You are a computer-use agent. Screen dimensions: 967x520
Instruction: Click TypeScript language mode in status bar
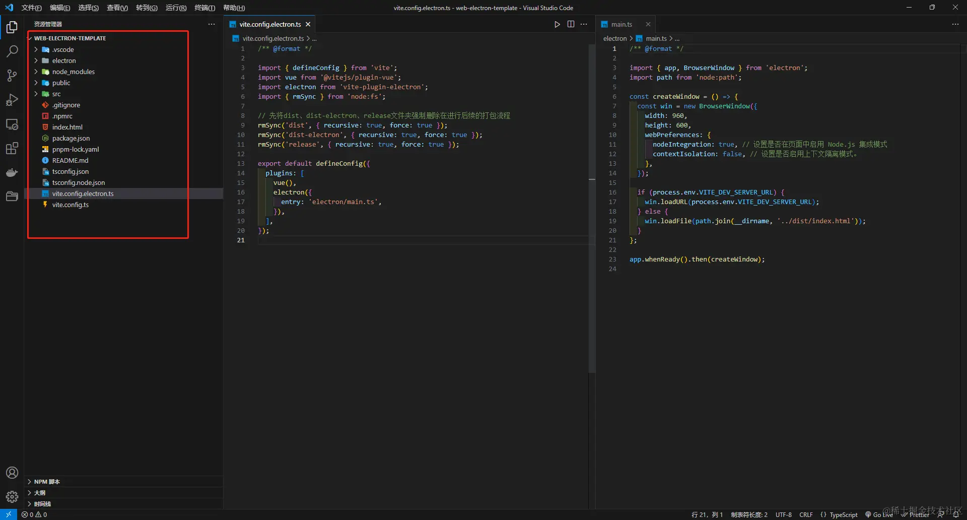843,514
